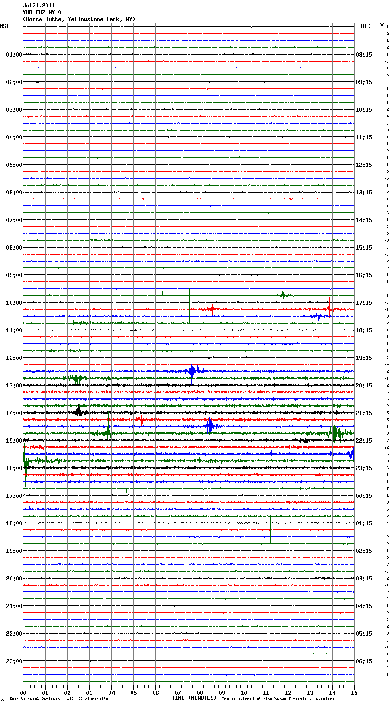The height and width of the screenshot is (705, 391).
Task: Select the 08:00 MST time label
Action: tap(14, 248)
